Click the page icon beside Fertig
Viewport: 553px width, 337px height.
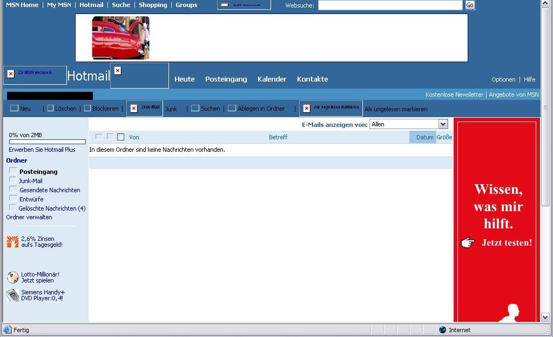pos(7,330)
